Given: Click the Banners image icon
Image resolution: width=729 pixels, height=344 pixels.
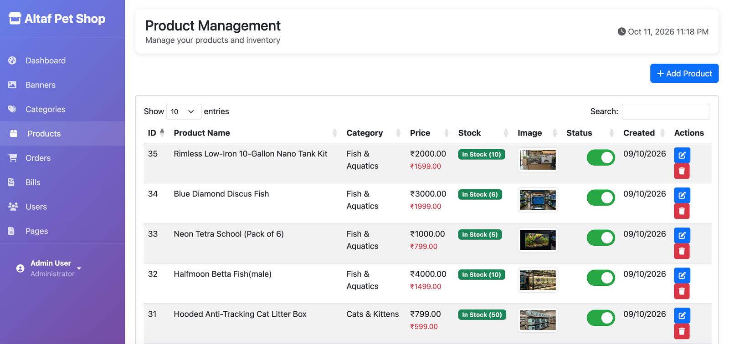Looking at the screenshot, I should point(12,85).
